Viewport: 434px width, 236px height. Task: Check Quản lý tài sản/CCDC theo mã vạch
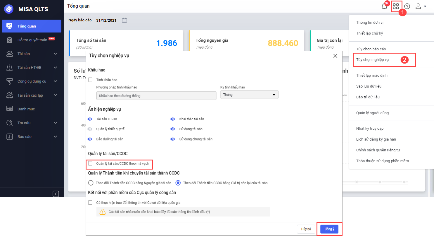[x=90, y=163]
